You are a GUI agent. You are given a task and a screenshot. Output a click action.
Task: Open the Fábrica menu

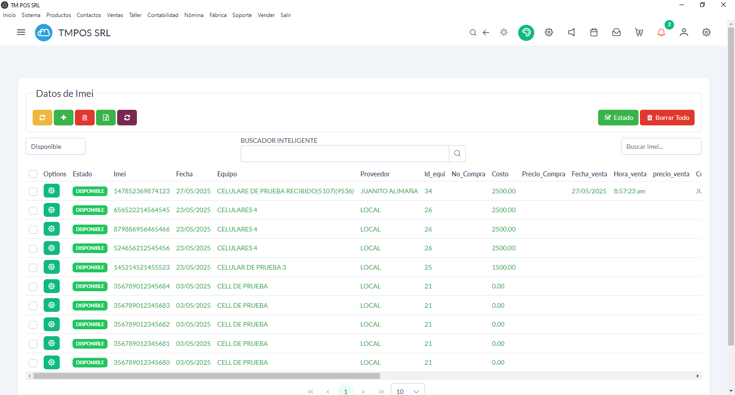[218, 15]
